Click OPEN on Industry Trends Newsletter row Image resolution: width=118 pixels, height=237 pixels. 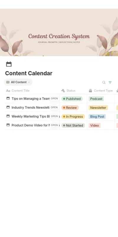point(54,108)
